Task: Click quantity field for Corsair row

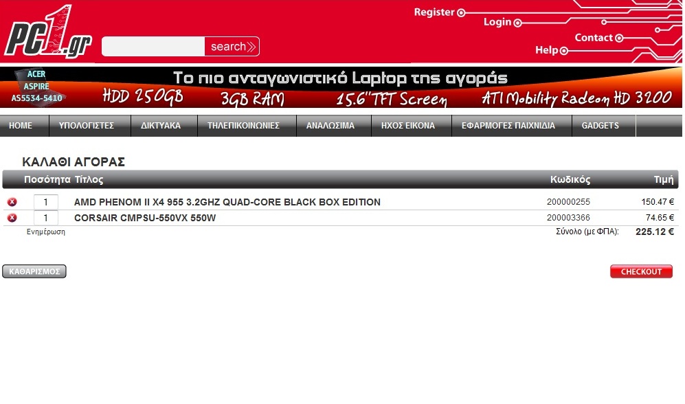Action: [x=46, y=218]
